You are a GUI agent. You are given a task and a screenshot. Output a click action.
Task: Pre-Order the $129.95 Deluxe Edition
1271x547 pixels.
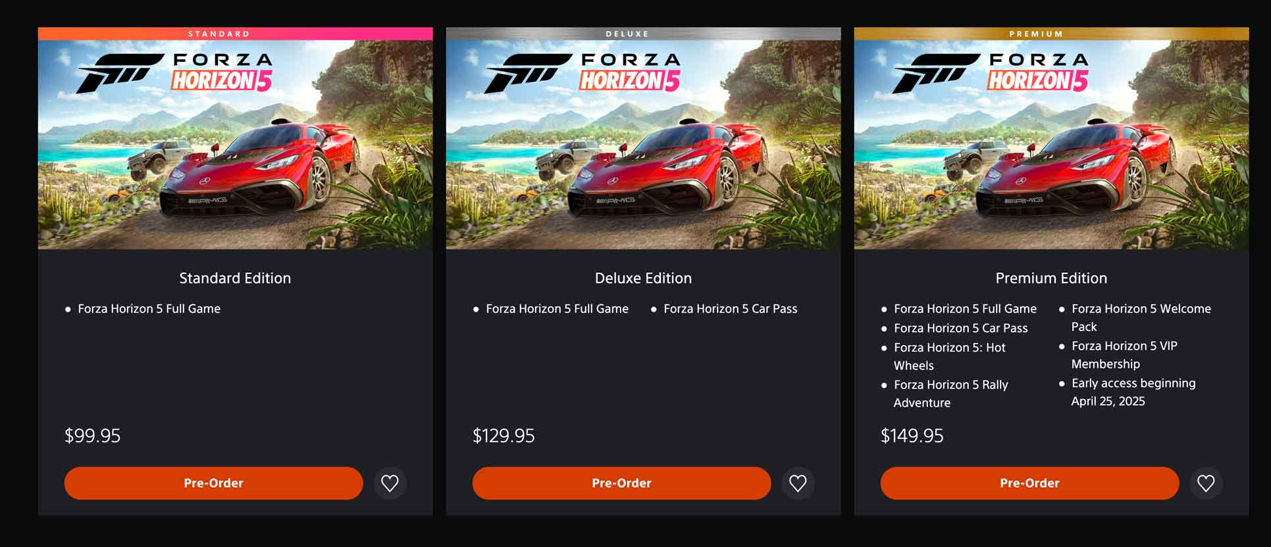(x=621, y=483)
